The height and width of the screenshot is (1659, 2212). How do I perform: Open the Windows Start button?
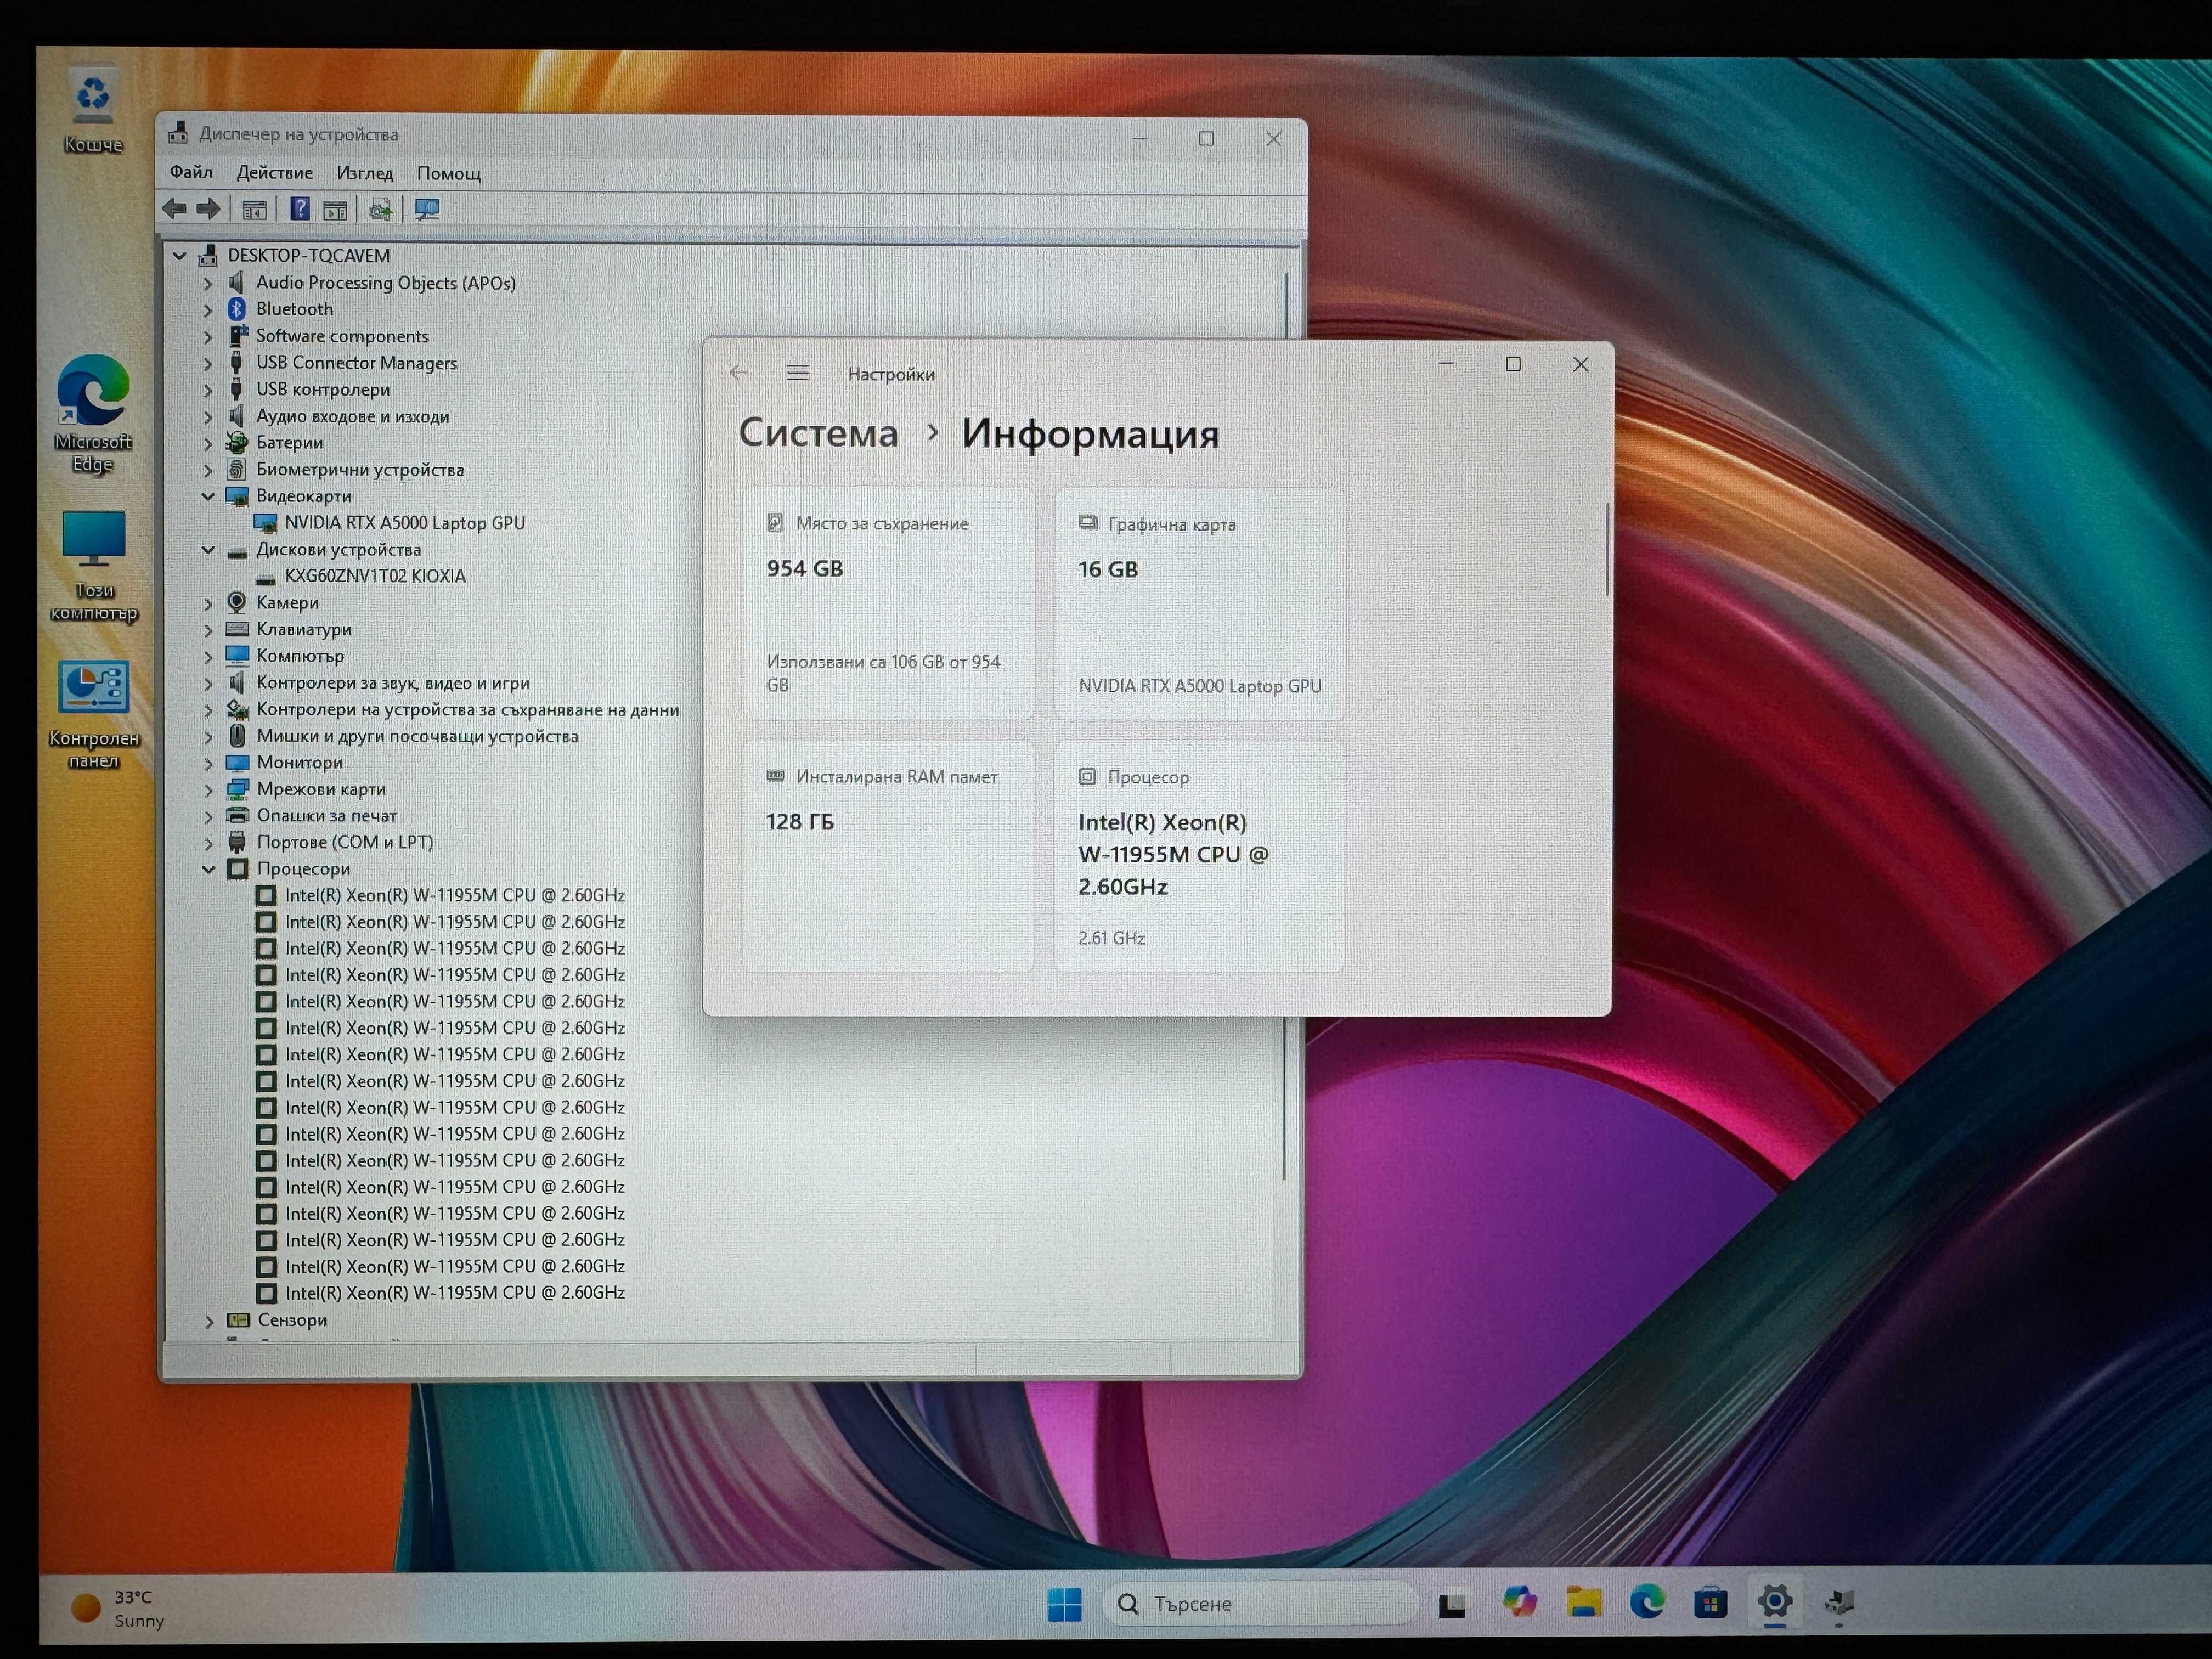coord(1064,1604)
